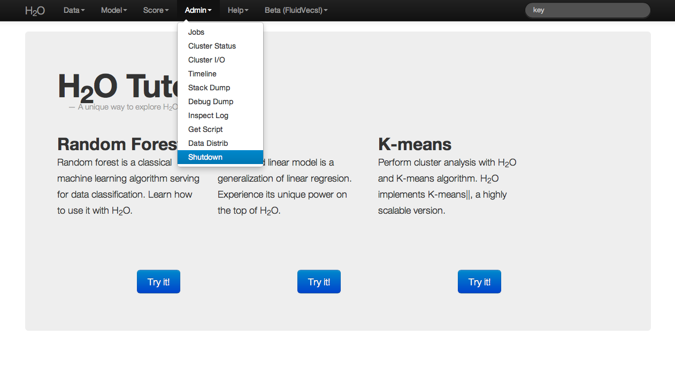
Task: Select Jobs from Admin menu
Action: [220, 32]
